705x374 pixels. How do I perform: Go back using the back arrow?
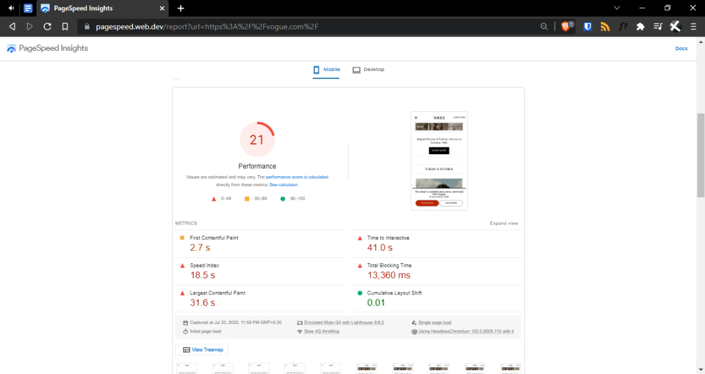tap(12, 26)
